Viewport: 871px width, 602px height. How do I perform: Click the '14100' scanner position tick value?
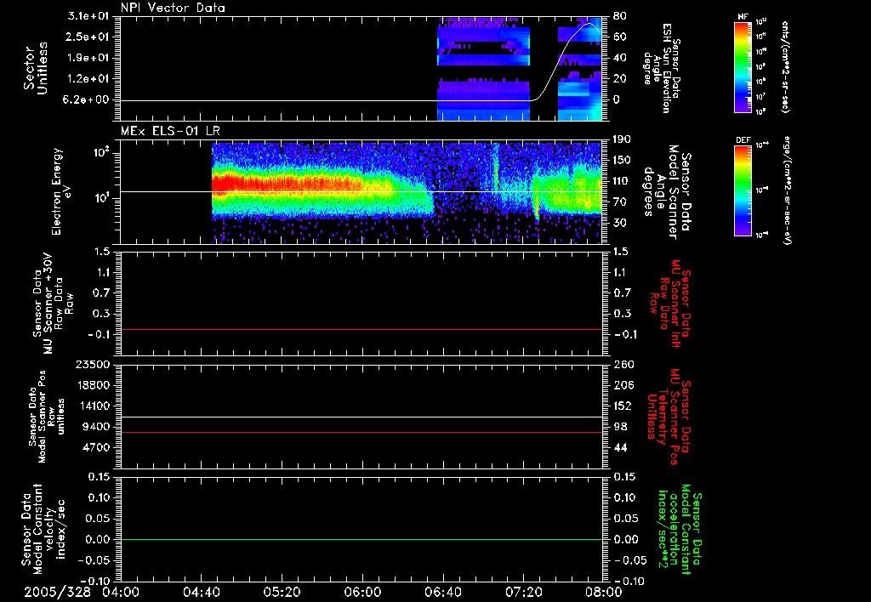tap(92, 406)
